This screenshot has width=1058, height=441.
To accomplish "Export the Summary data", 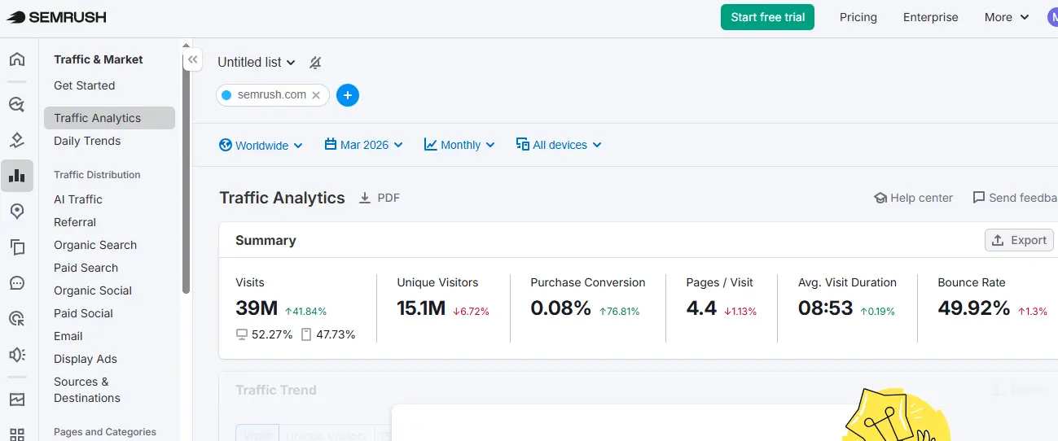I will tap(1019, 240).
